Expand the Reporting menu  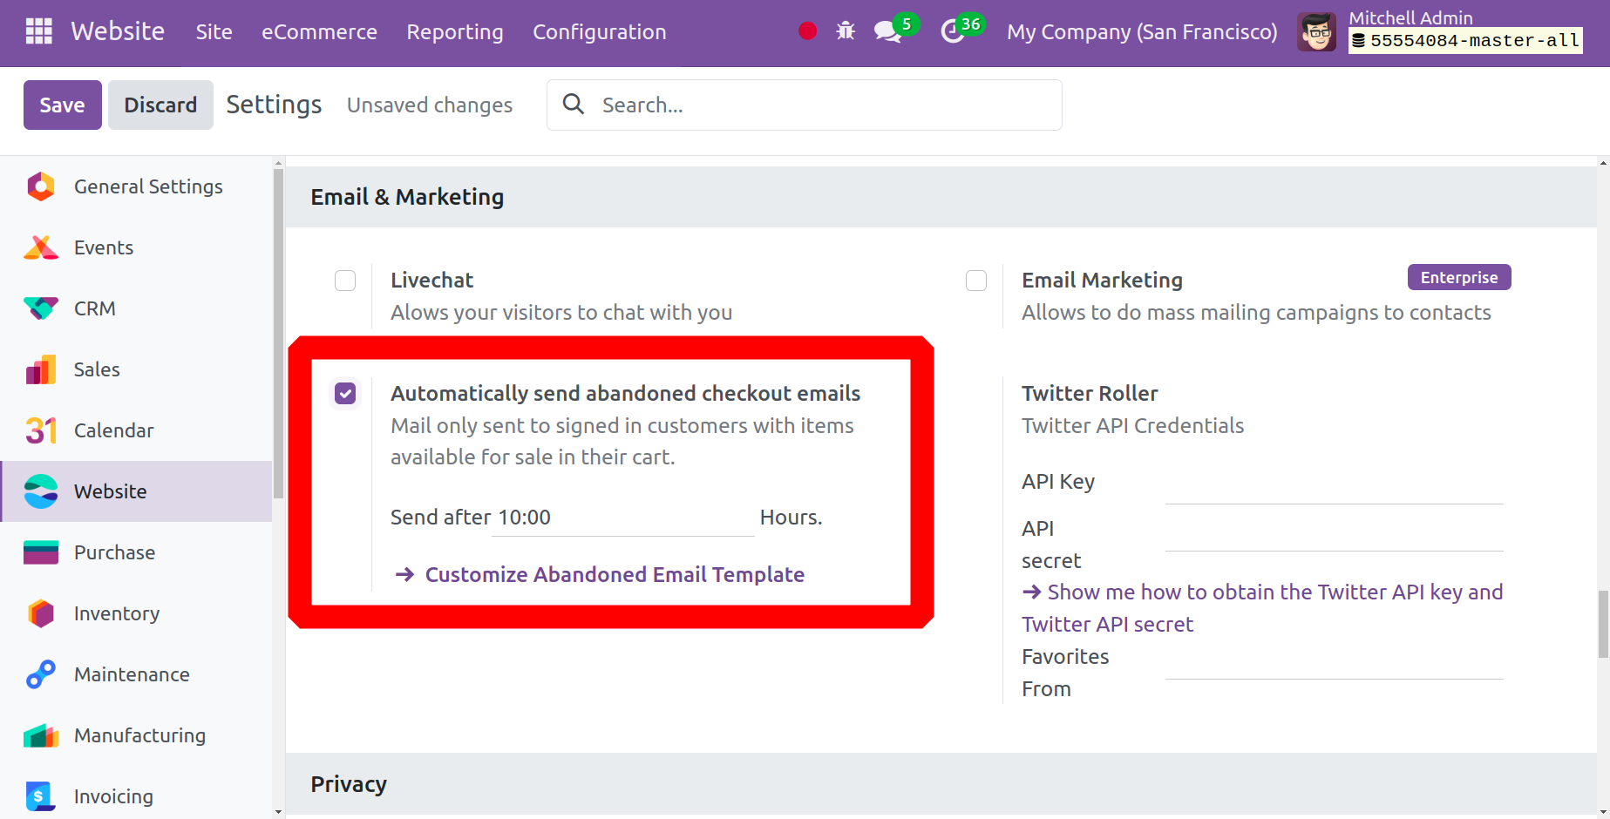[454, 32]
